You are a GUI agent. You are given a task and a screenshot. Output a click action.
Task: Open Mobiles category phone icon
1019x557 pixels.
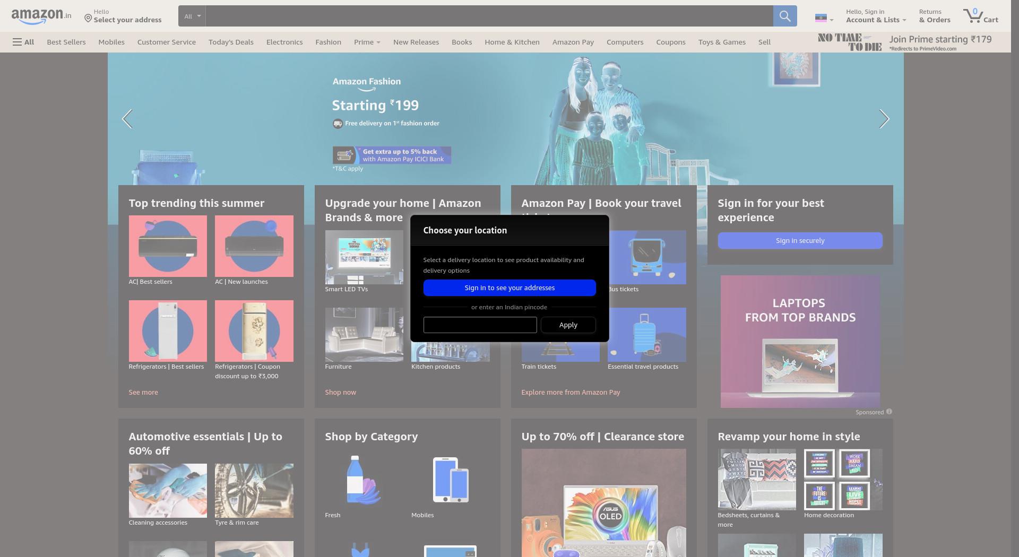click(x=450, y=479)
